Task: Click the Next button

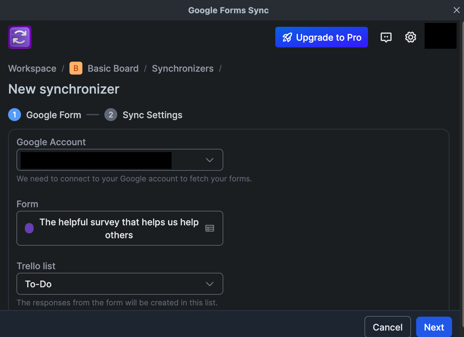Action: point(434,327)
